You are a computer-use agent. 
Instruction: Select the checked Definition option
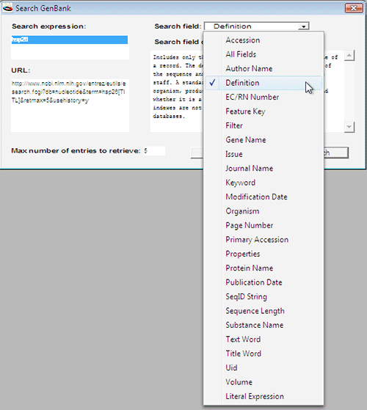point(264,83)
